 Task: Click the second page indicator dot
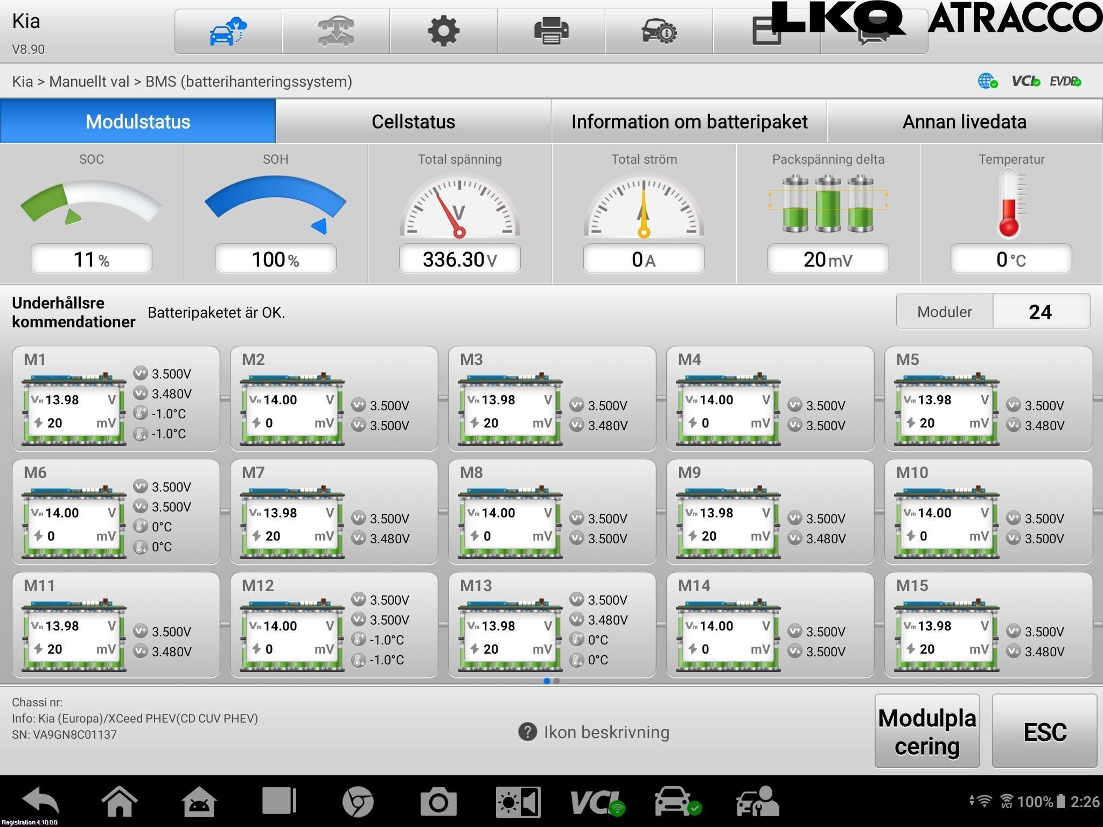(557, 681)
